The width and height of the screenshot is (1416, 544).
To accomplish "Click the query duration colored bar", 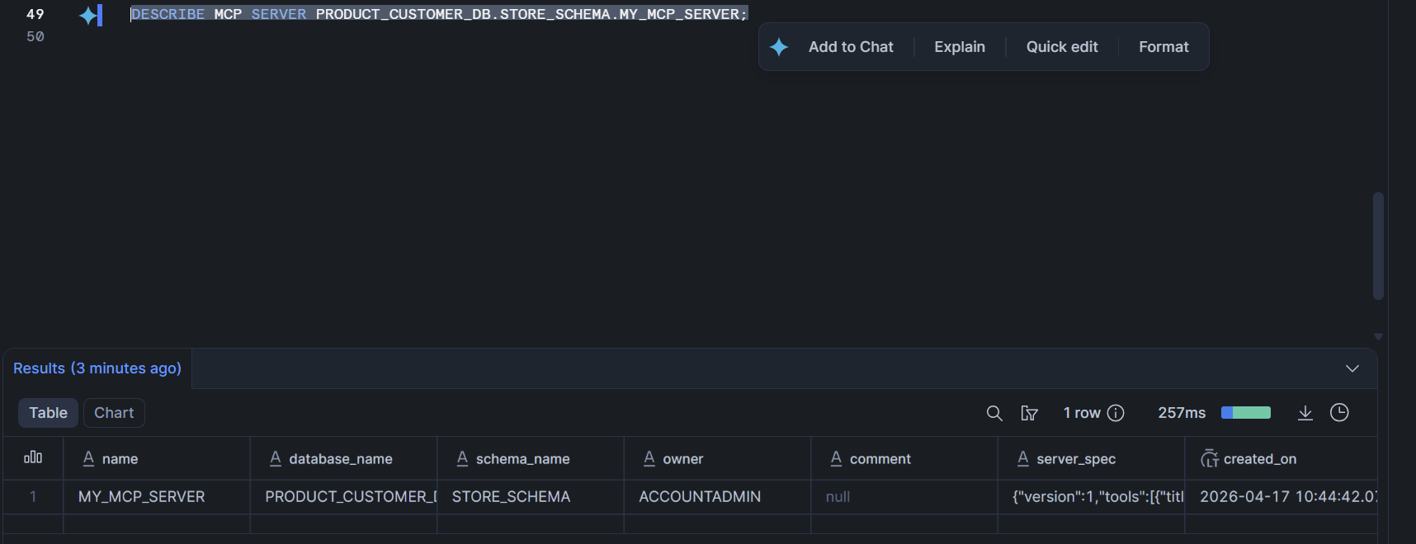I will (x=1246, y=413).
